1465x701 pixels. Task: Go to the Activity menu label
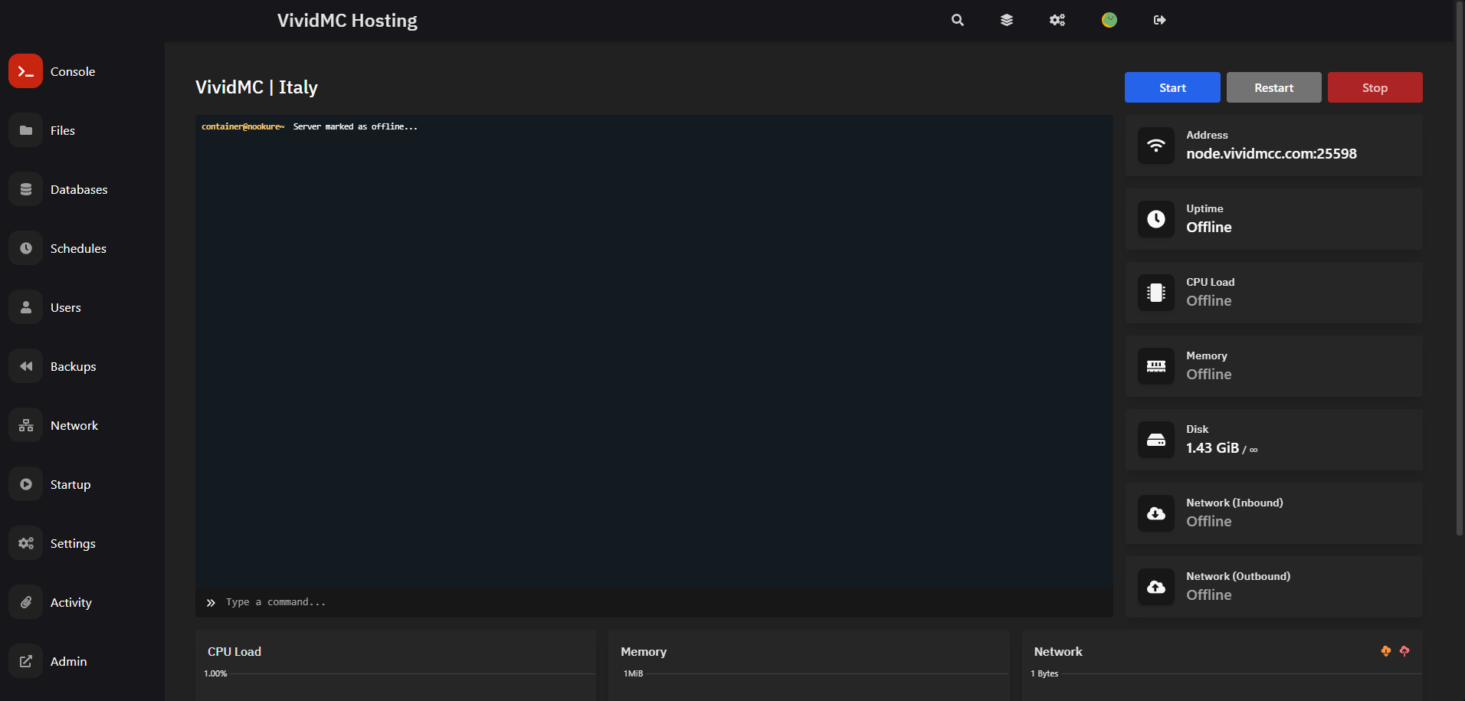click(x=71, y=602)
